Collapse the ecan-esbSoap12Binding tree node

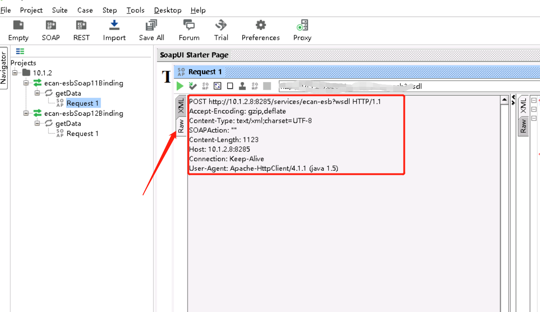pos(26,113)
